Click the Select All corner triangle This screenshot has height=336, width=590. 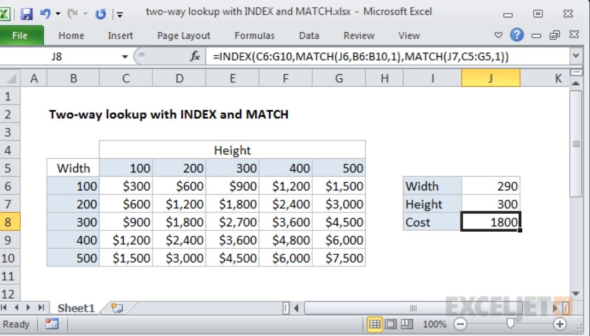[10, 78]
